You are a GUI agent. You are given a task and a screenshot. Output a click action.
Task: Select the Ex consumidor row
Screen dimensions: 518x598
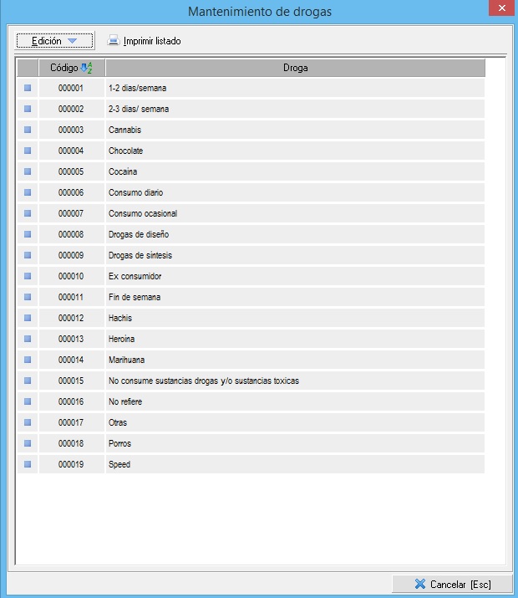pos(135,276)
